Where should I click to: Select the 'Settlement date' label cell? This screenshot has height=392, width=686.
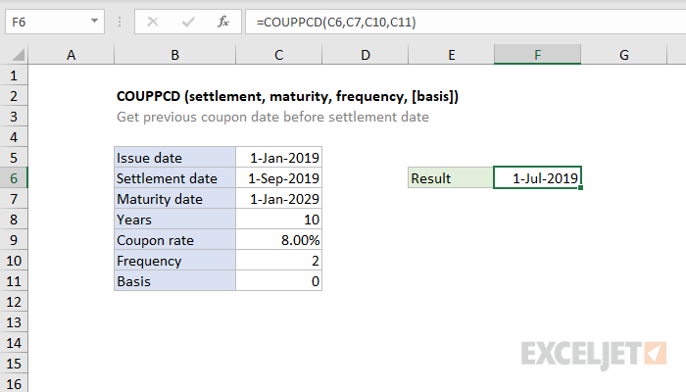[174, 178]
